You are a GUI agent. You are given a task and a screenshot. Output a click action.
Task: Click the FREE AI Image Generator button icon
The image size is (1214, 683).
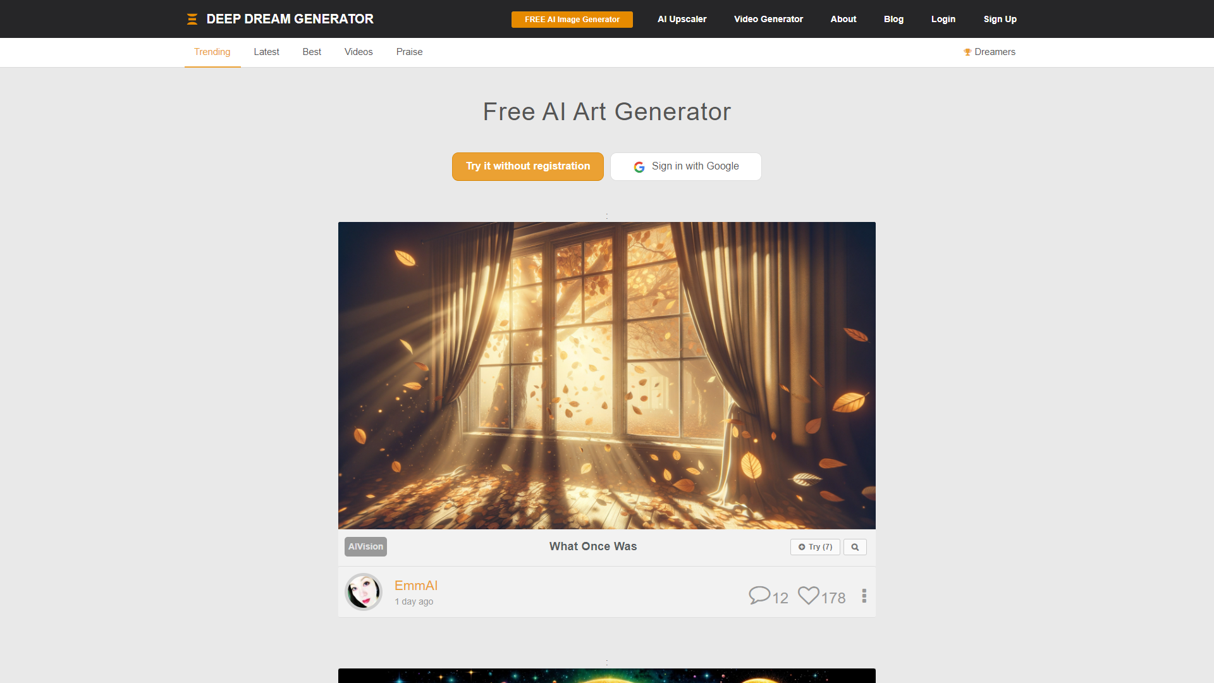point(571,18)
